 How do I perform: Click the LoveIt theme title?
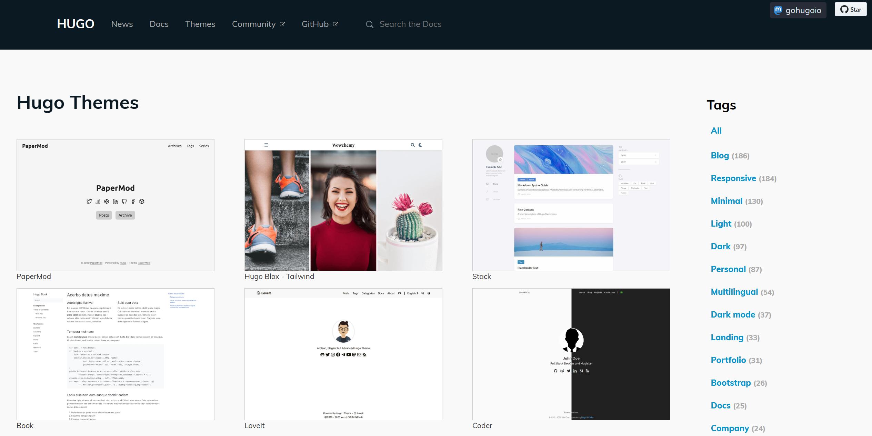pyautogui.click(x=254, y=426)
